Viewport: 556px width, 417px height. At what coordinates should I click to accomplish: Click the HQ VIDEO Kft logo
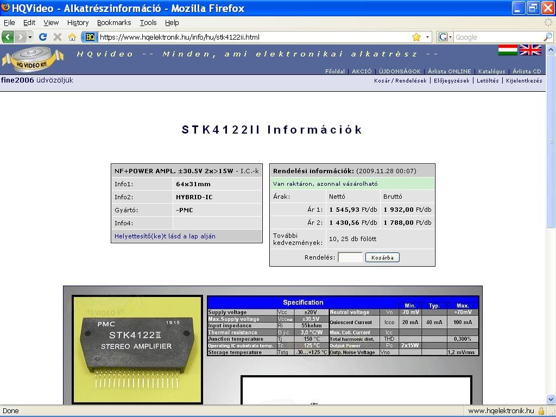33,59
